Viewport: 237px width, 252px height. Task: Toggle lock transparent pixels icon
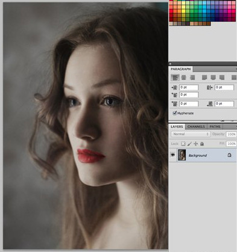click(183, 144)
